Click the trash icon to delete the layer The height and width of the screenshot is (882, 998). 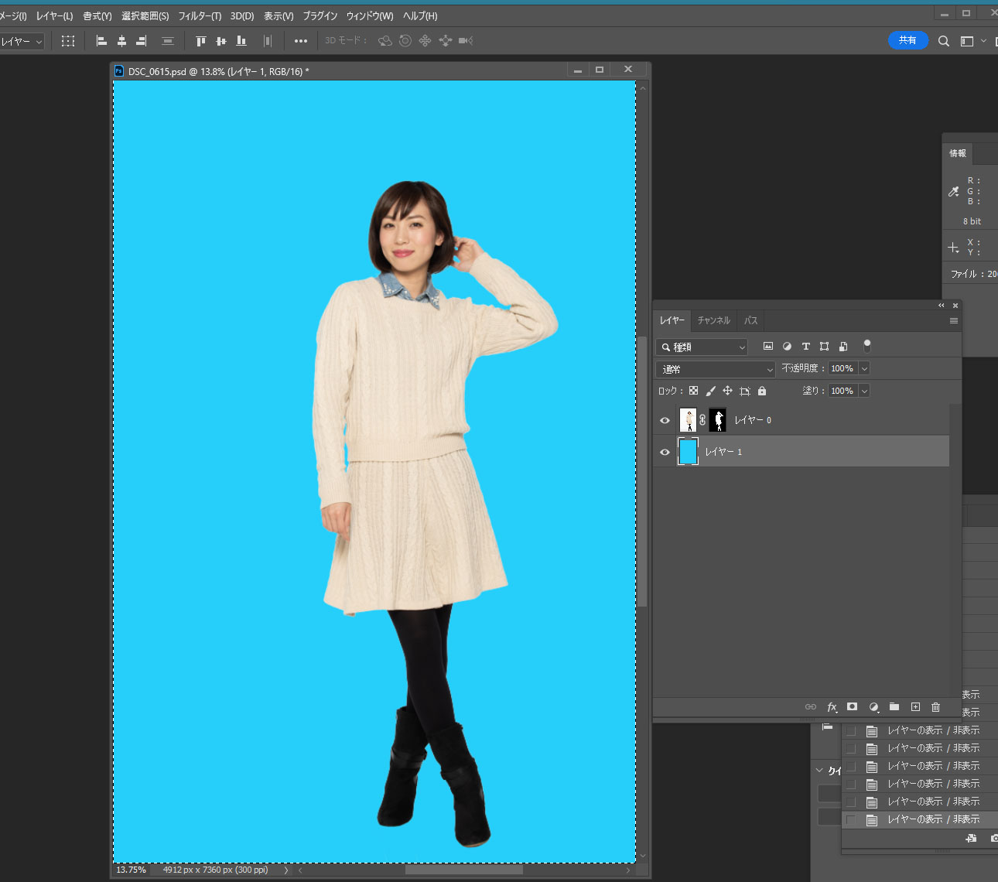pyautogui.click(x=935, y=707)
